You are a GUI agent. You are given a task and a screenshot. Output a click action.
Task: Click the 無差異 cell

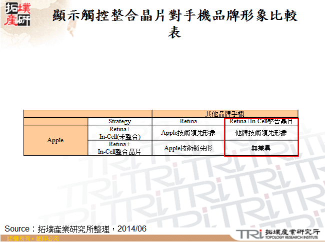point(261,148)
